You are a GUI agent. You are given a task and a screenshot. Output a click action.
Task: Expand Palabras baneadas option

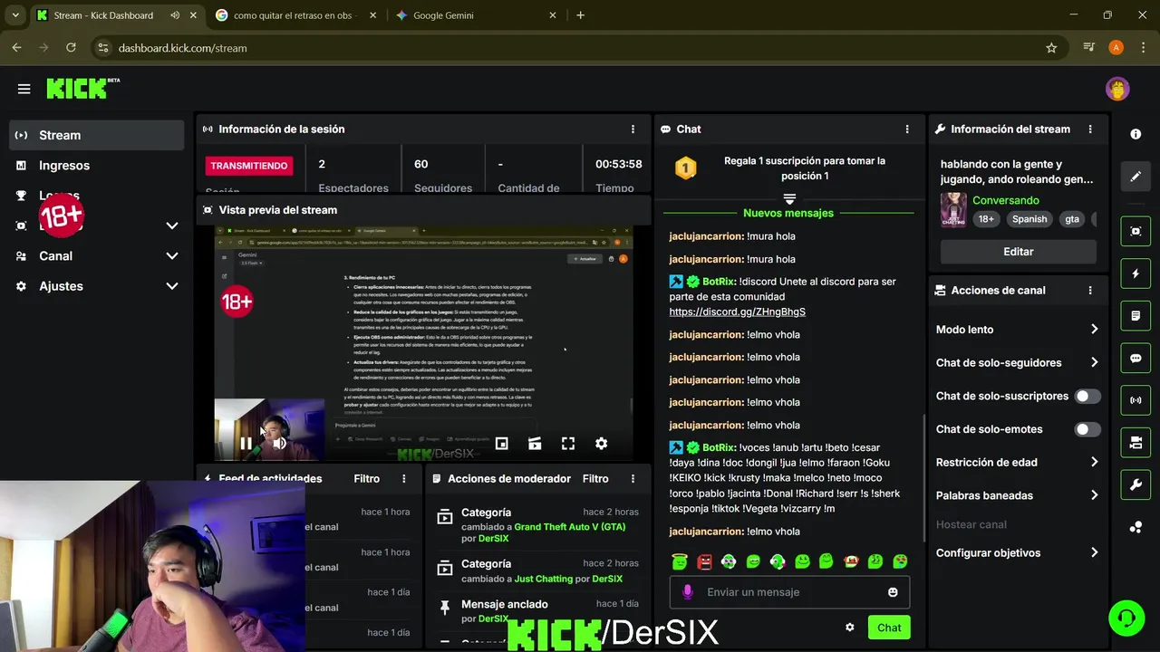pyautogui.click(x=1017, y=495)
